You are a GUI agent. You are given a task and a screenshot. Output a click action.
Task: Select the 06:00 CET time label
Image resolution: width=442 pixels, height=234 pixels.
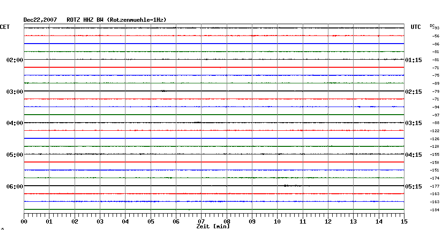(15, 187)
